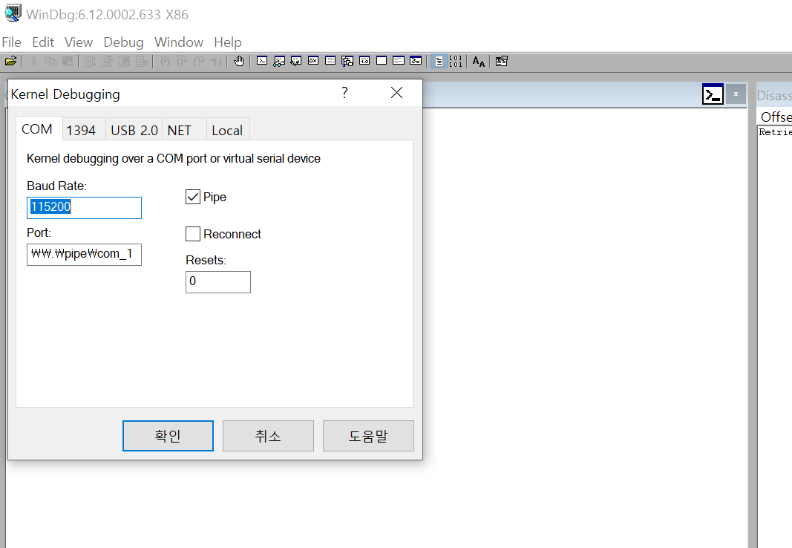Open the Command Browser toolbar icon
Screen dimensions: 792x548
pos(416,61)
